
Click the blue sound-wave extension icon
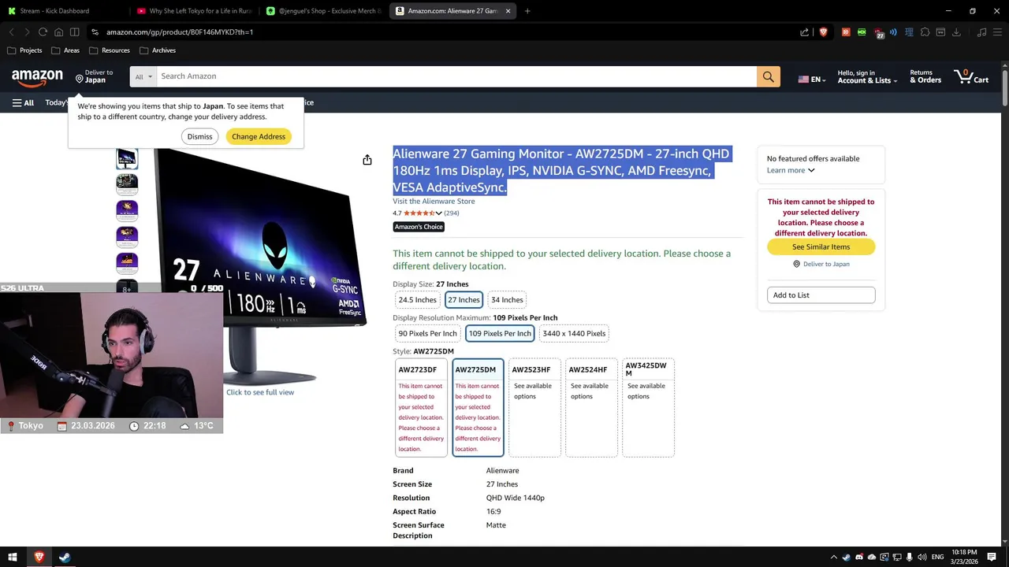coord(893,32)
